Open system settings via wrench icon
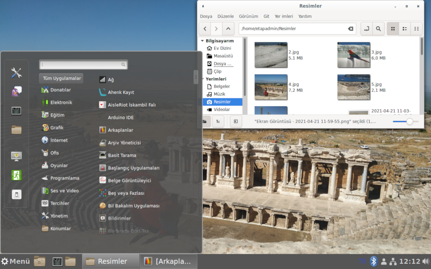Screen dimensions: 431x269 pos(16,73)
